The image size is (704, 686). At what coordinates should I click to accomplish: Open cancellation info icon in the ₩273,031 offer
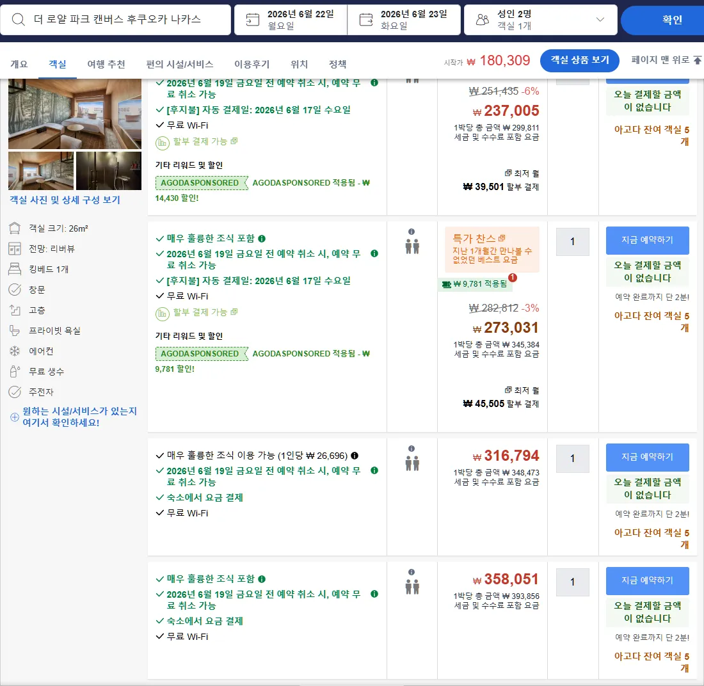click(374, 253)
